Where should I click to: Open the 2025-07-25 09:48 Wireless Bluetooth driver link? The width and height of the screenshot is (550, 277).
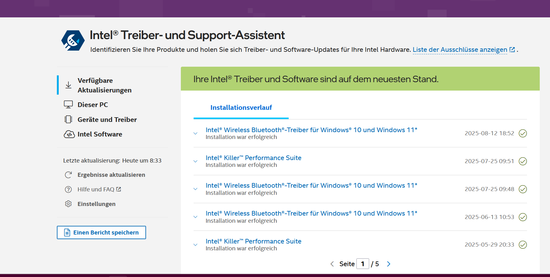click(x=311, y=185)
